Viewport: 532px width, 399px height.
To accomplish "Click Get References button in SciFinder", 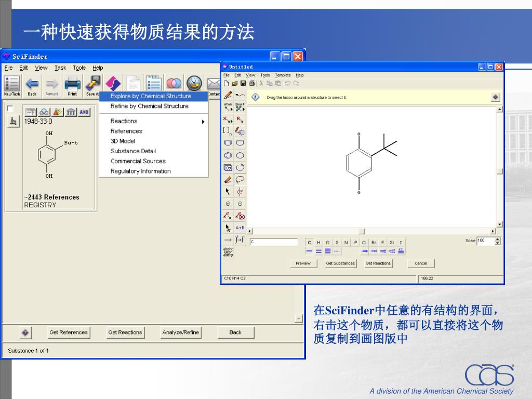I will [69, 332].
